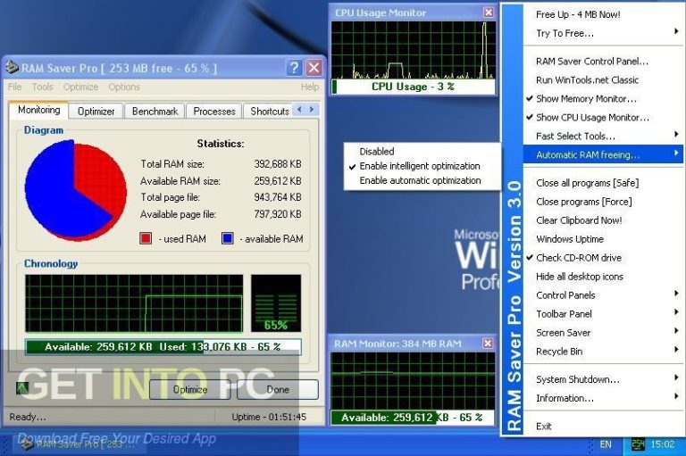Choose Close all programs [Safe]
Image resolution: width=686 pixels, height=456 pixels.
(603, 183)
